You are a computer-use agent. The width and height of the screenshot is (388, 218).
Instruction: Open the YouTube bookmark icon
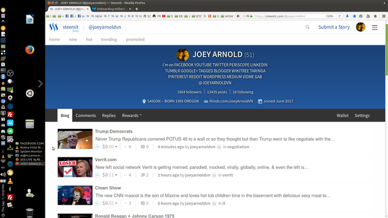tap(164, 16)
